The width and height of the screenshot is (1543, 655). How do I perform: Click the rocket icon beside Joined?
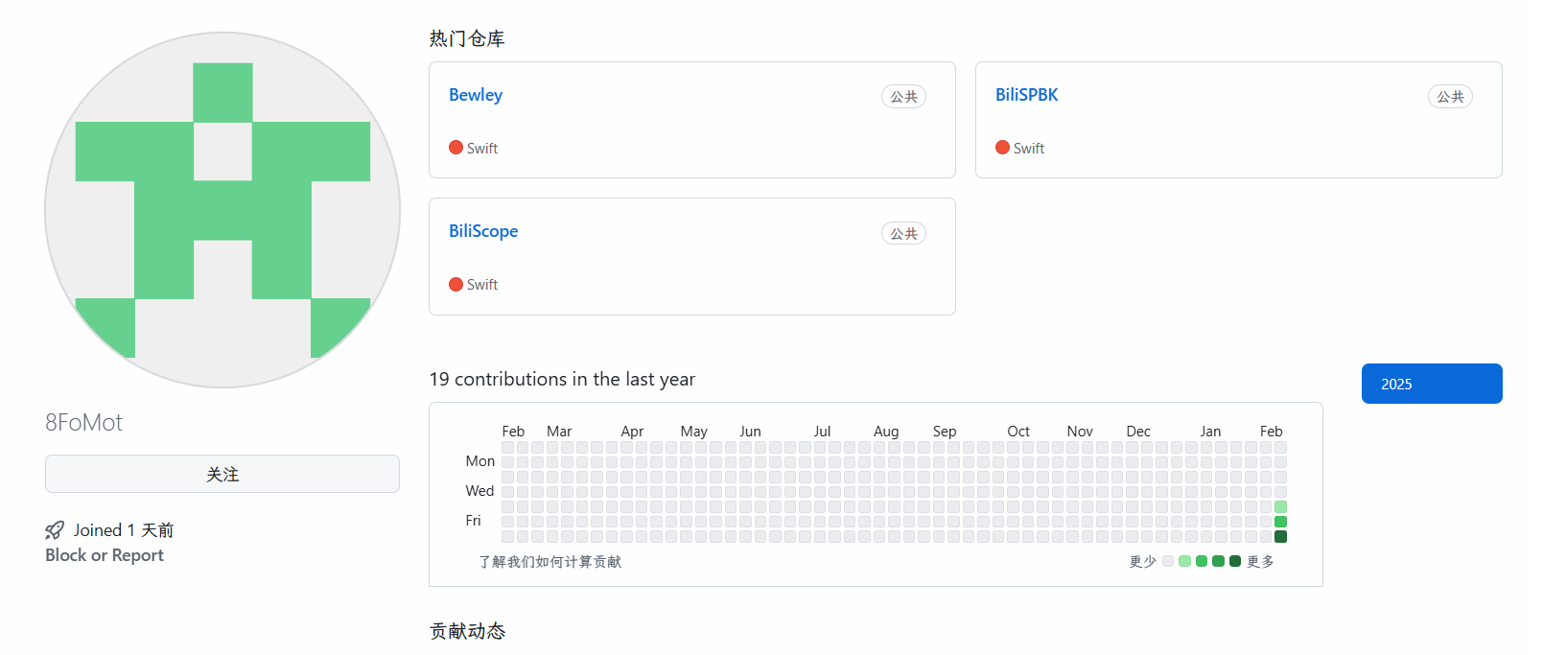tap(55, 530)
